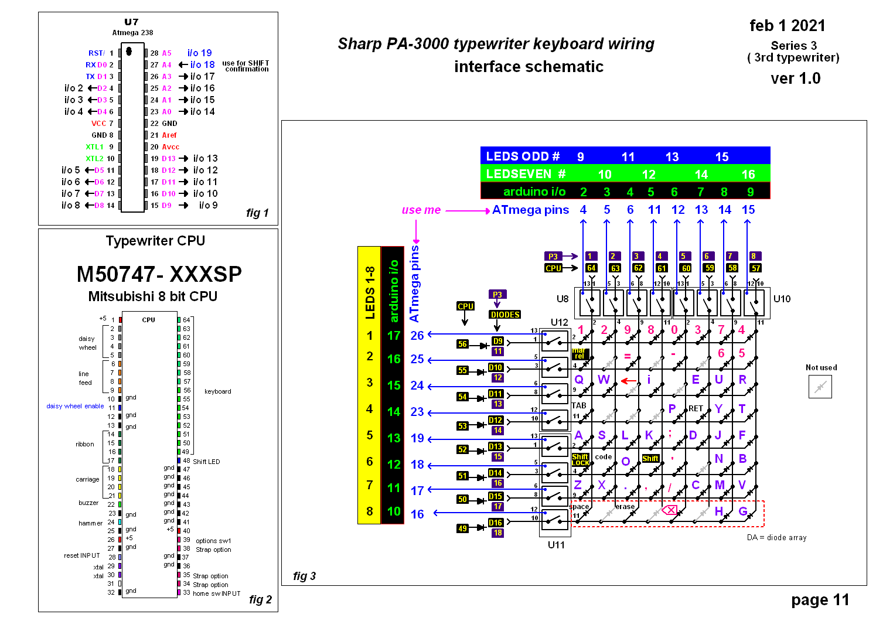Click the yellow 56 box beside diode D9
Screen dimensions: 876x621
pyautogui.click(x=463, y=344)
